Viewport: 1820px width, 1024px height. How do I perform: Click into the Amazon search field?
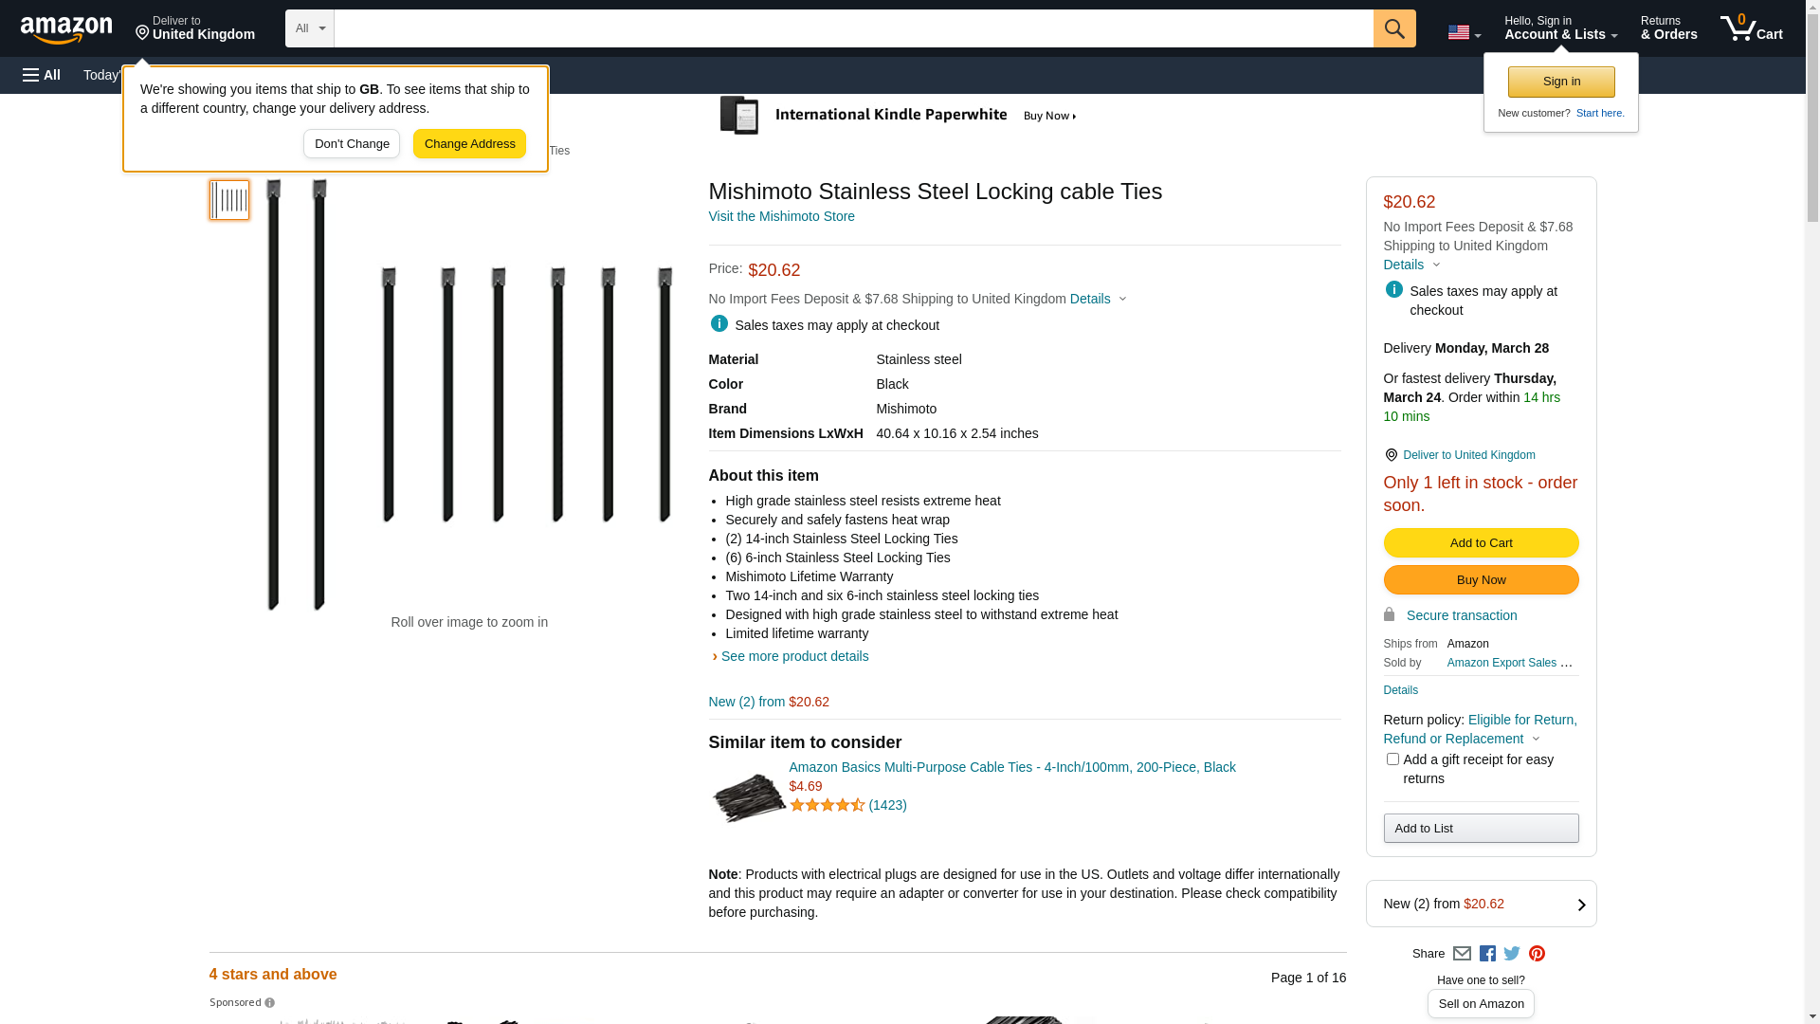(x=853, y=28)
